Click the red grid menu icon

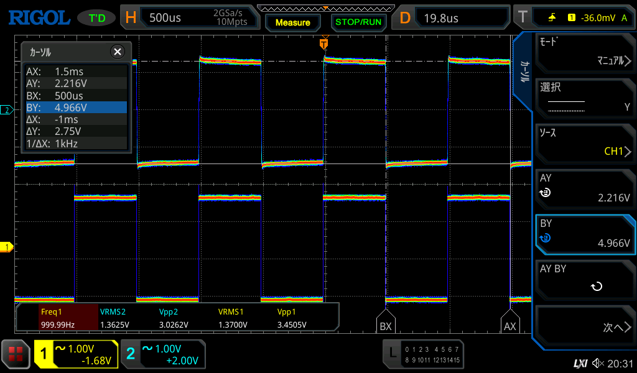16,355
